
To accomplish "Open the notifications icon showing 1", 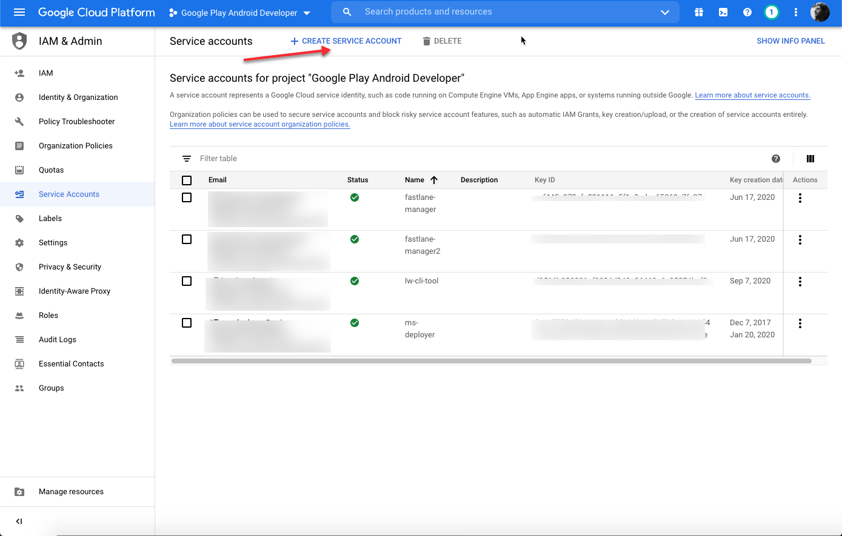I will point(771,12).
